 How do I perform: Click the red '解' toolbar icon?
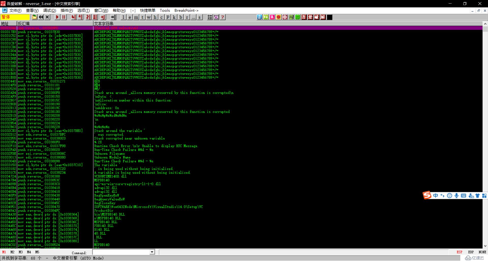(x=323, y=17)
